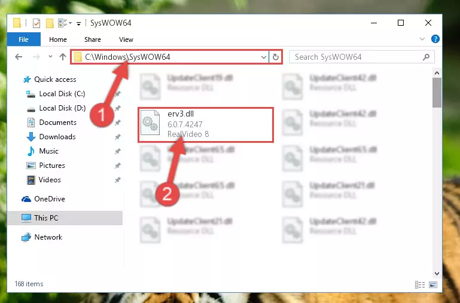Viewport: 460px width, 303px height.
Task: Open Local Disk (C:) in sidebar
Action: point(62,93)
